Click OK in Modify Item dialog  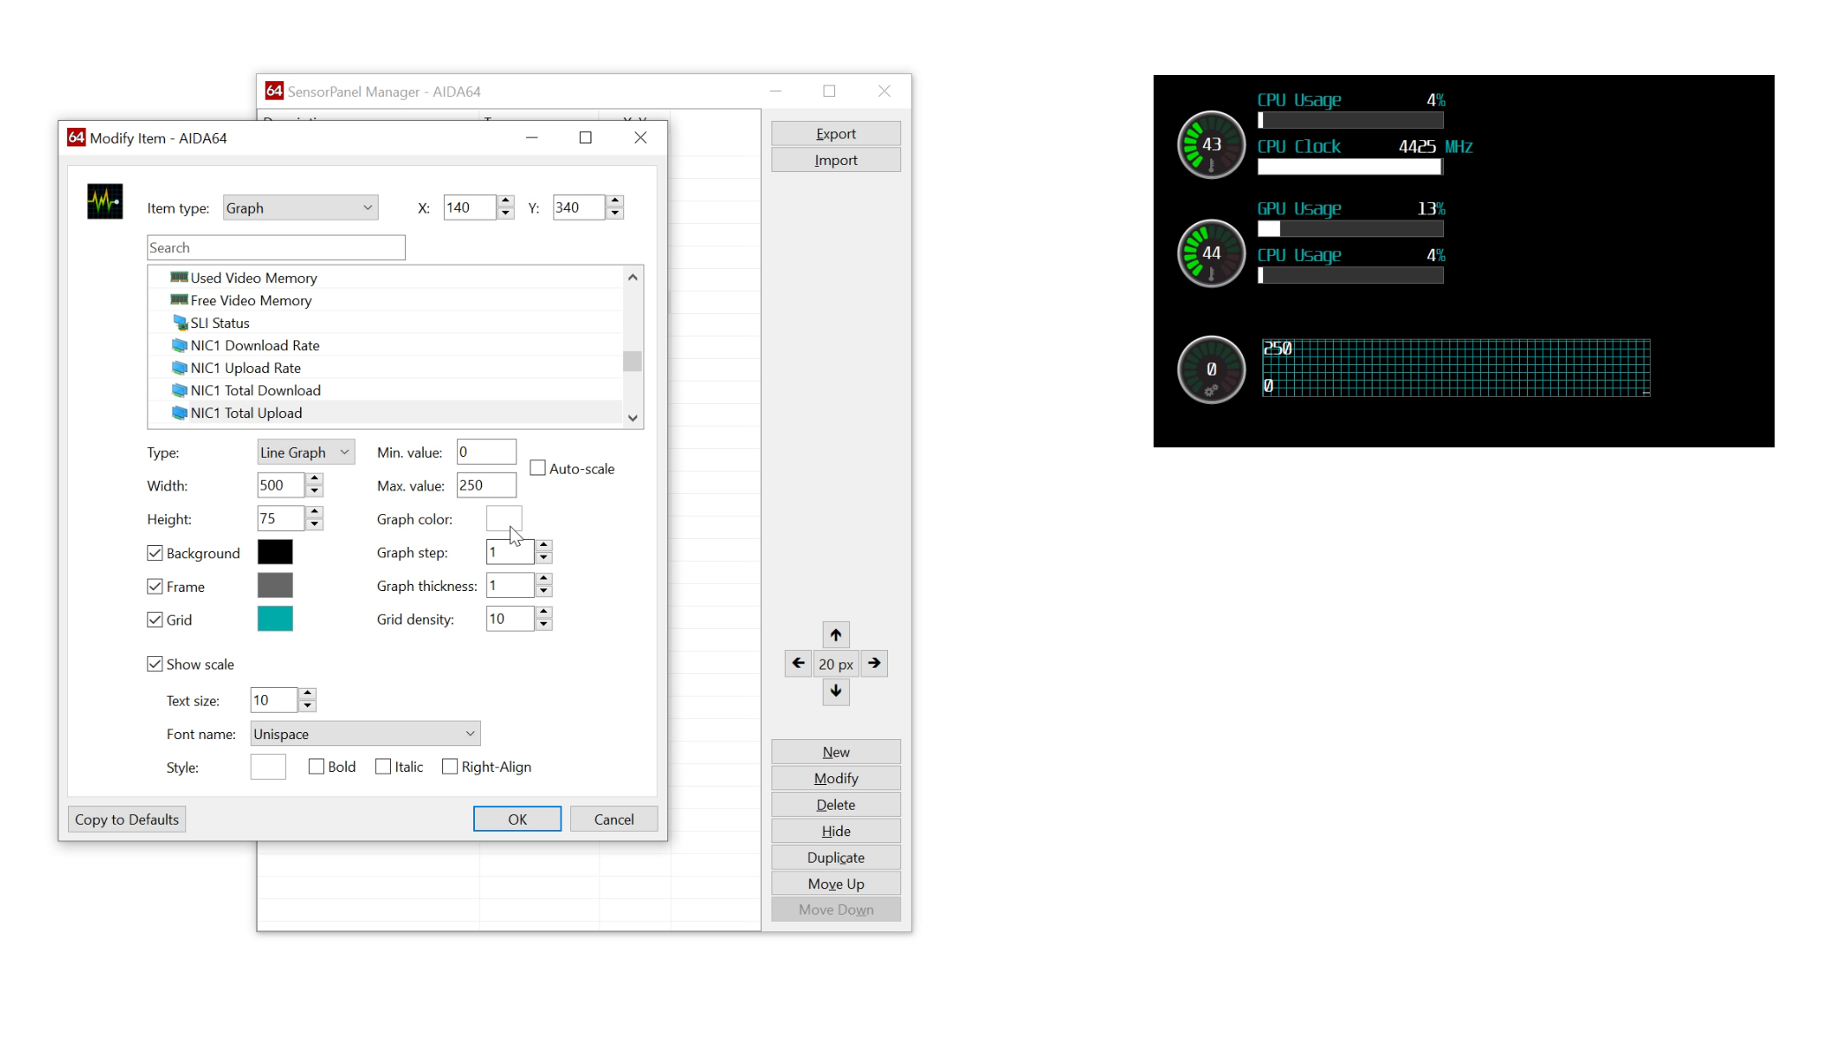tap(517, 819)
